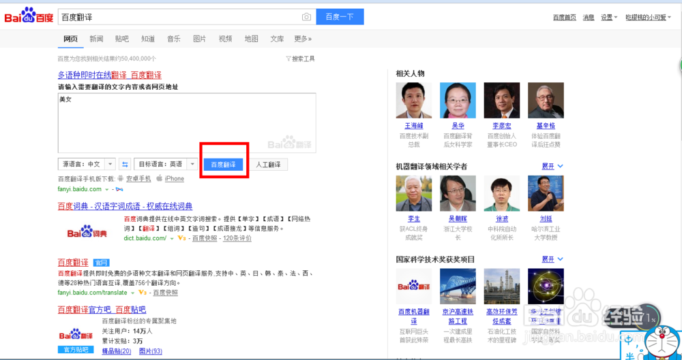Click the iPhone download link

click(x=175, y=178)
